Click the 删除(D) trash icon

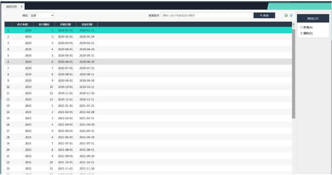point(301,33)
